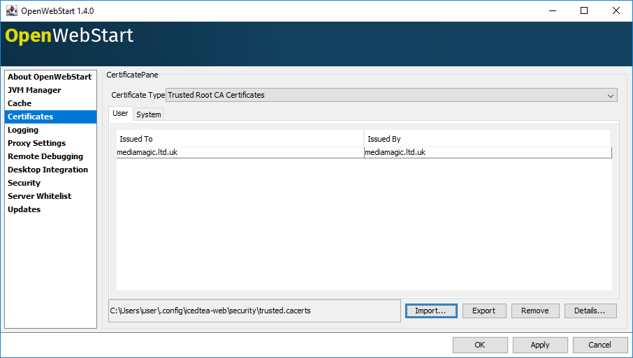Open the Certificate Type dropdown

pos(391,95)
